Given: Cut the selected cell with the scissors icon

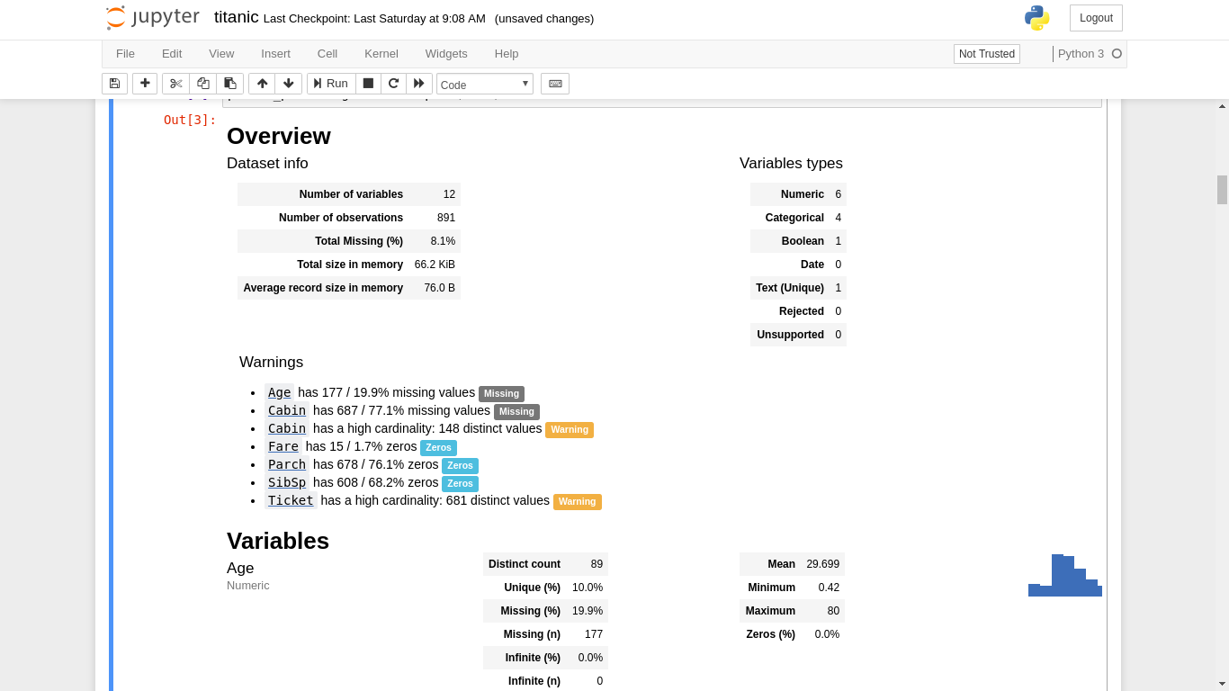Looking at the screenshot, I should [x=175, y=83].
